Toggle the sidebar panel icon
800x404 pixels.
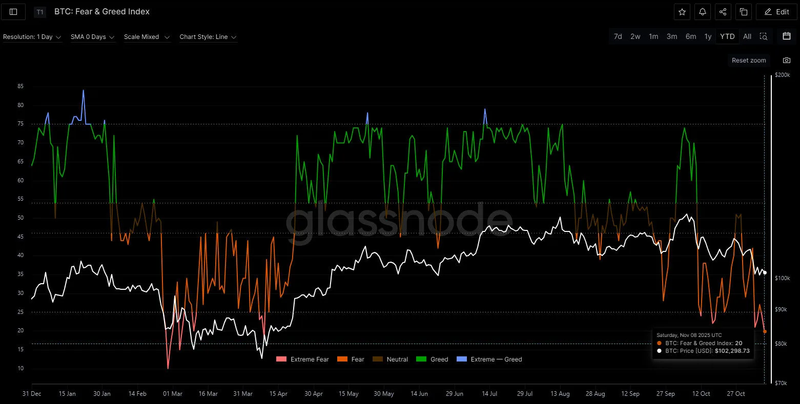13,12
